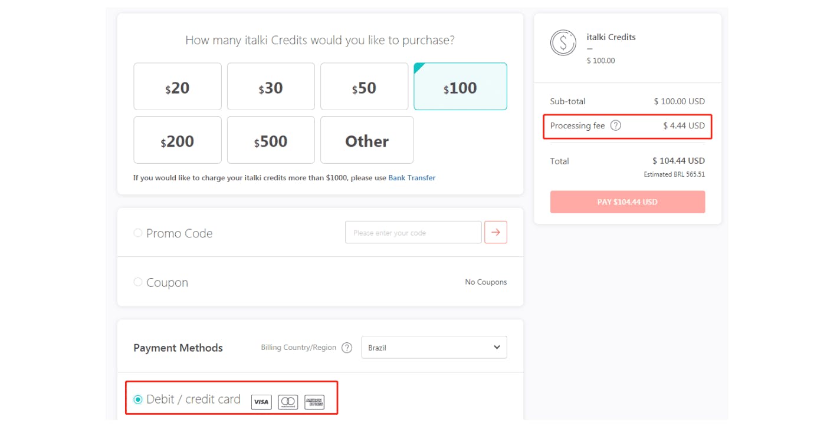Click the Mastercard icon
This screenshot has height=433, width=827.
(288, 402)
